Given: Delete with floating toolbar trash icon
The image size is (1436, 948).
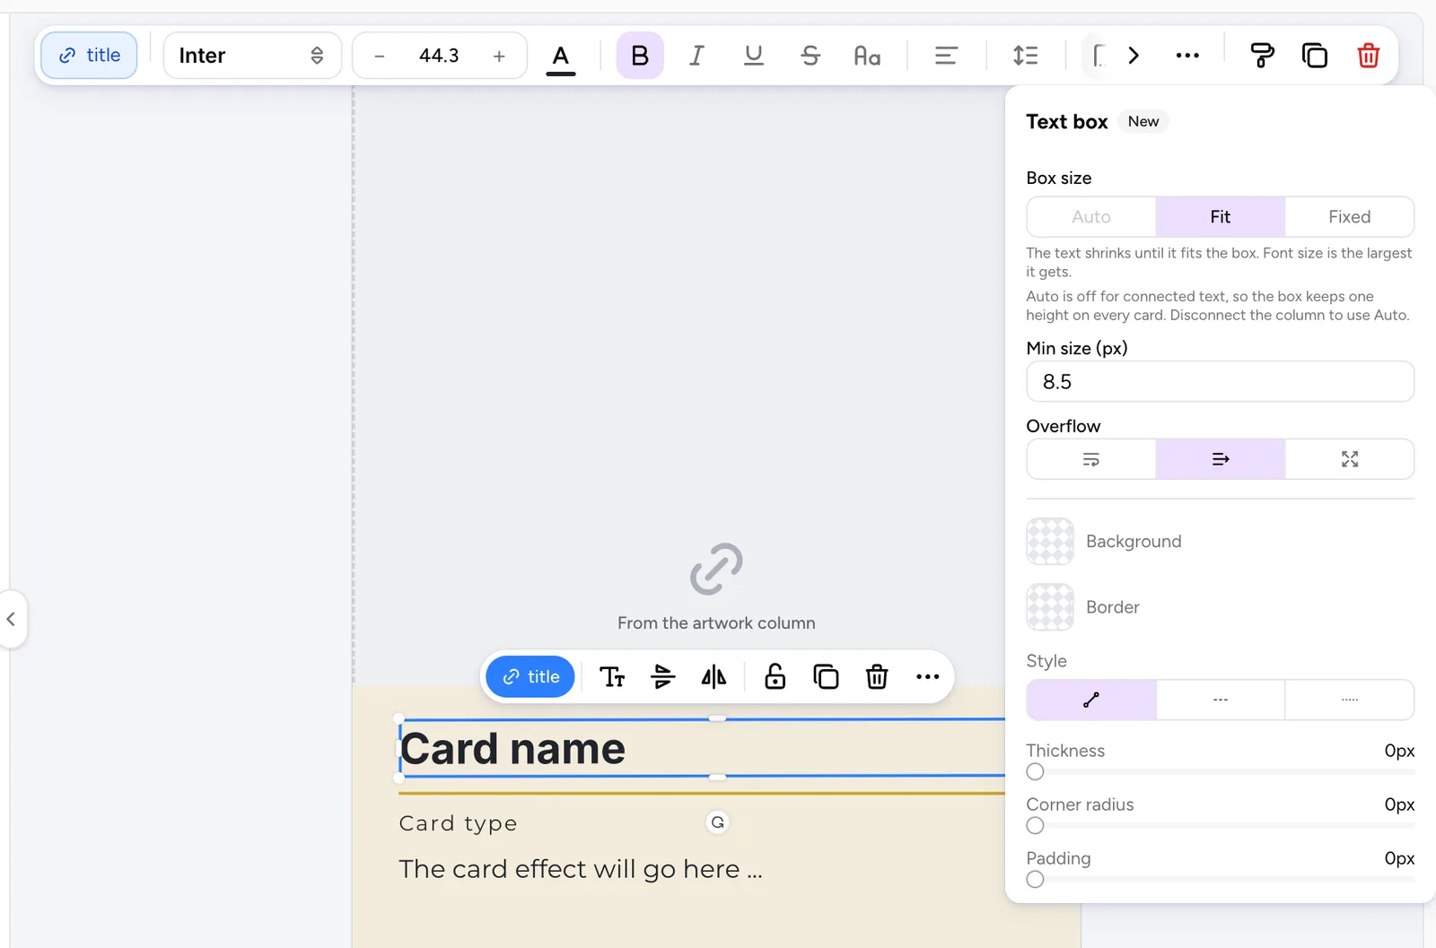Looking at the screenshot, I should (877, 677).
